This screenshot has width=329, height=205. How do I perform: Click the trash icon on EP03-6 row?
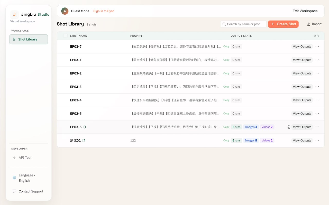tap(289, 127)
